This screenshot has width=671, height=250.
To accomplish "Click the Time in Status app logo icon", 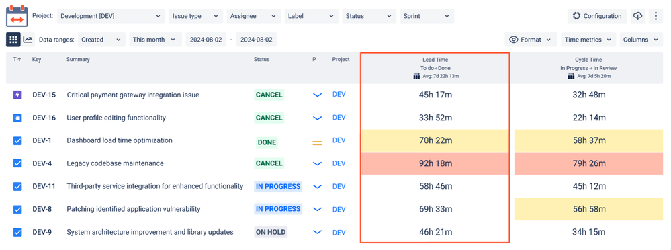I will (x=17, y=16).
